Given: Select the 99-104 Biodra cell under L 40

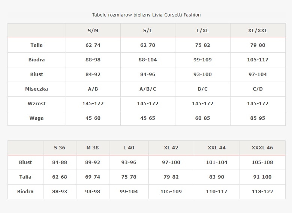Looking at the screenshot, I should coord(129,192).
